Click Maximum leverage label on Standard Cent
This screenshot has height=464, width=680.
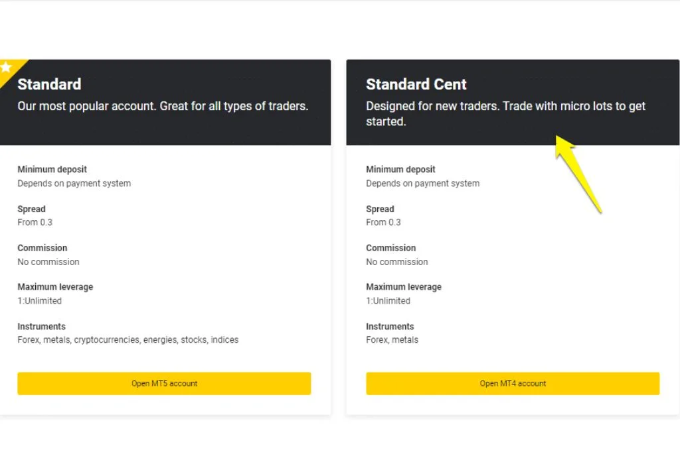pos(404,286)
